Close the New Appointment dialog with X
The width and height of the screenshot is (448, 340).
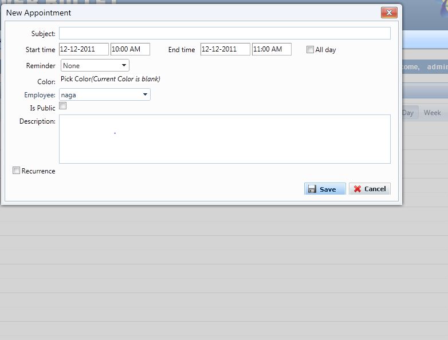389,13
